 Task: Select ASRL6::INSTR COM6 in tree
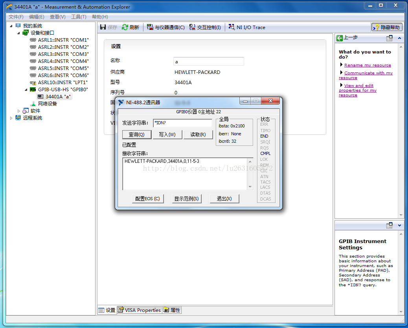click(63, 75)
